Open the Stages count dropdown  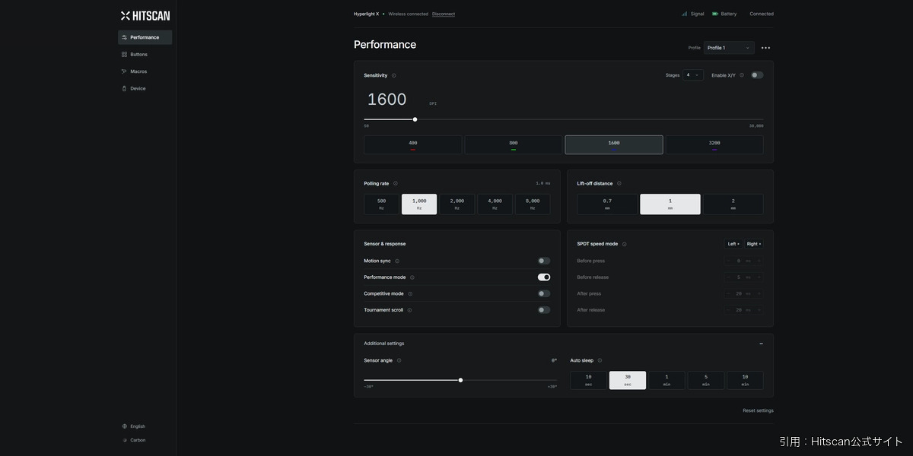[693, 75]
